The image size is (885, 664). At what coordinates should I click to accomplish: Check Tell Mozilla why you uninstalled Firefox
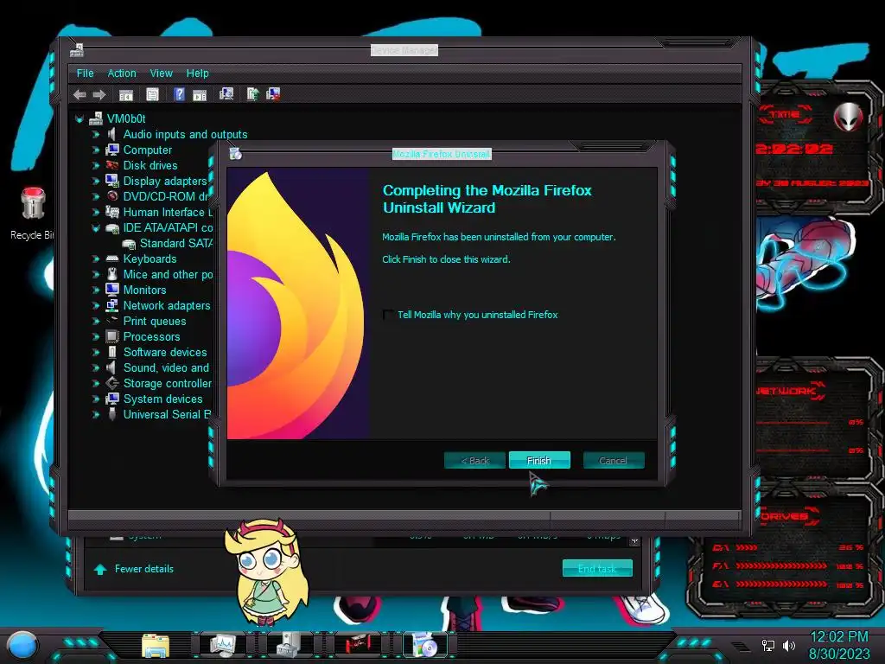pos(388,315)
